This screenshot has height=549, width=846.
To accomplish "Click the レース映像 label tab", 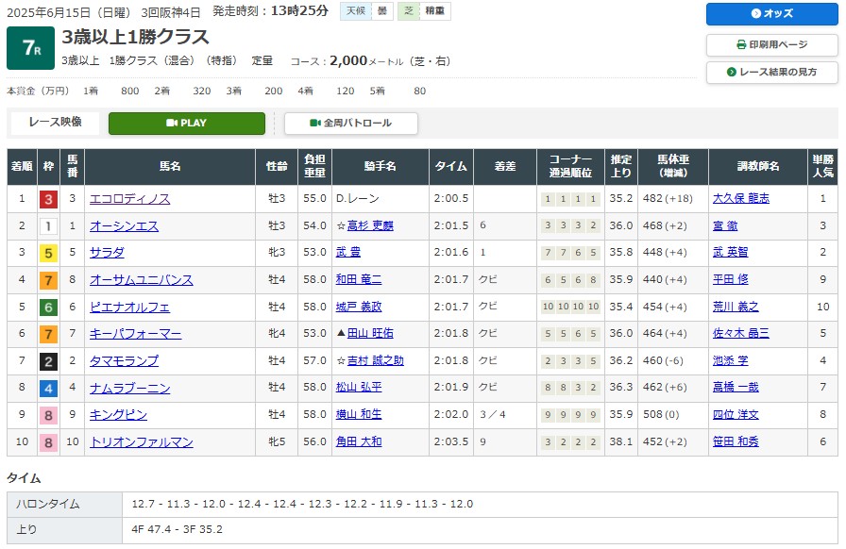I will point(55,123).
